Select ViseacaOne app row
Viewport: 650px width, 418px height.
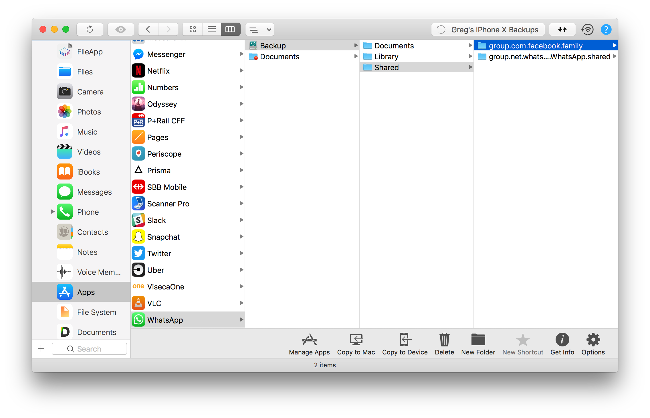click(x=188, y=287)
